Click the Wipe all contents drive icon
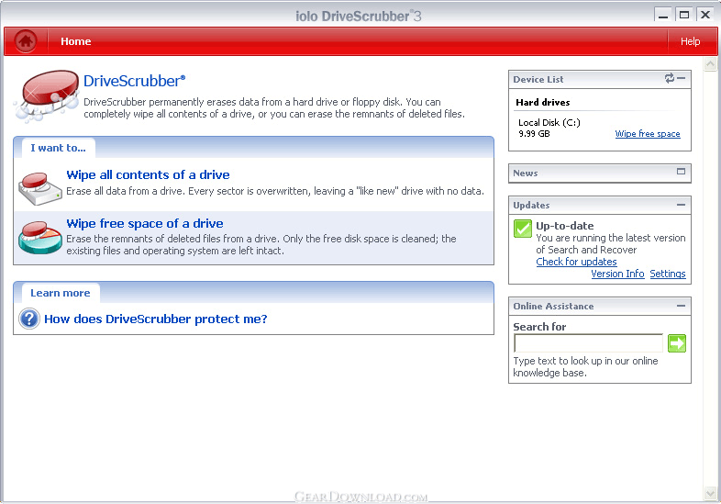 coord(40,189)
